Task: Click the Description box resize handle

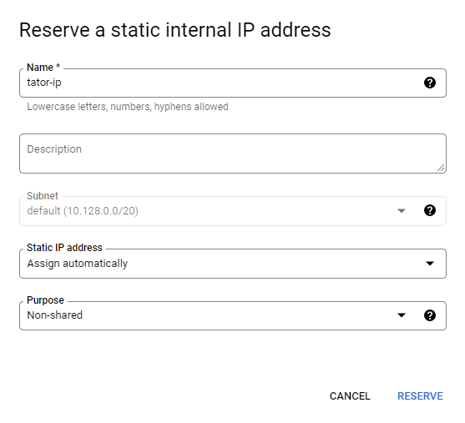Action: (441, 168)
